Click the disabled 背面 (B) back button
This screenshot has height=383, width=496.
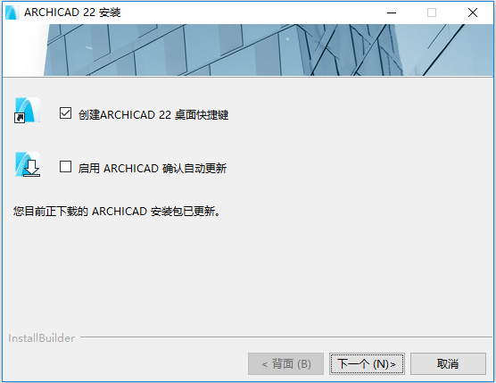click(x=285, y=364)
